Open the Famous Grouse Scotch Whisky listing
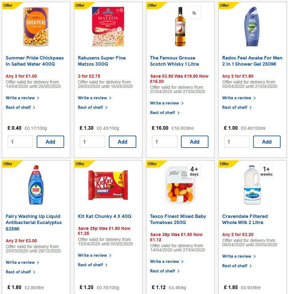 (x=172, y=61)
